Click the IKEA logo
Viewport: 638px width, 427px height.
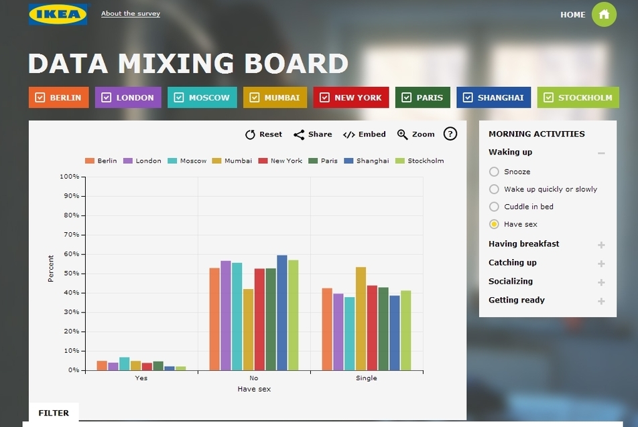[58, 14]
